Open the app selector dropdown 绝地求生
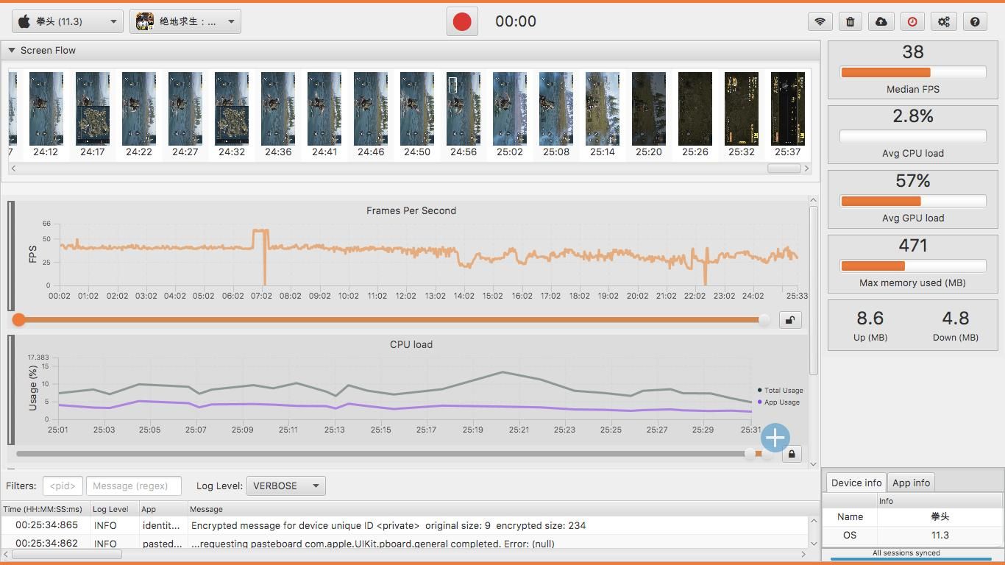This screenshot has width=1005, height=565. tap(185, 21)
